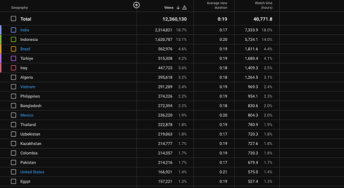
Task: Select the Iraq country name
Action: click(24, 68)
